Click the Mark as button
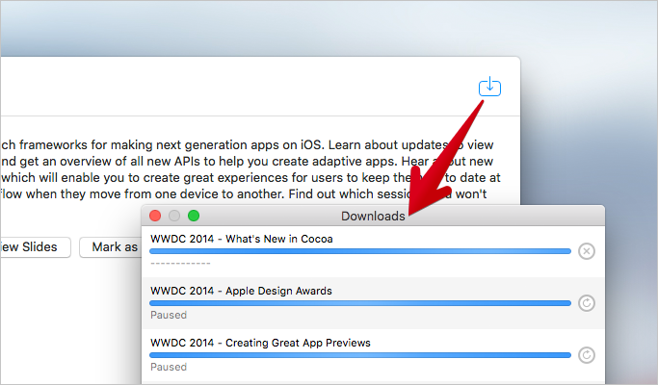 tap(111, 247)
